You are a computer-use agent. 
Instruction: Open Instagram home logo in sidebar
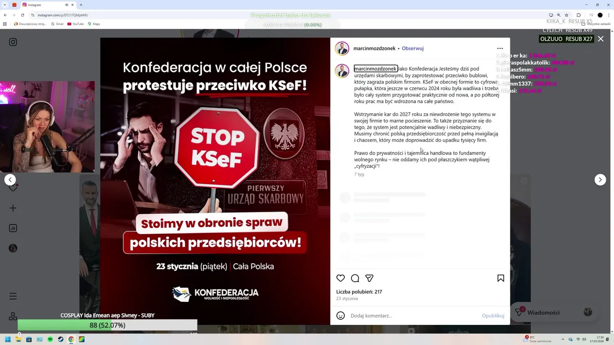[x=13, y=42]
